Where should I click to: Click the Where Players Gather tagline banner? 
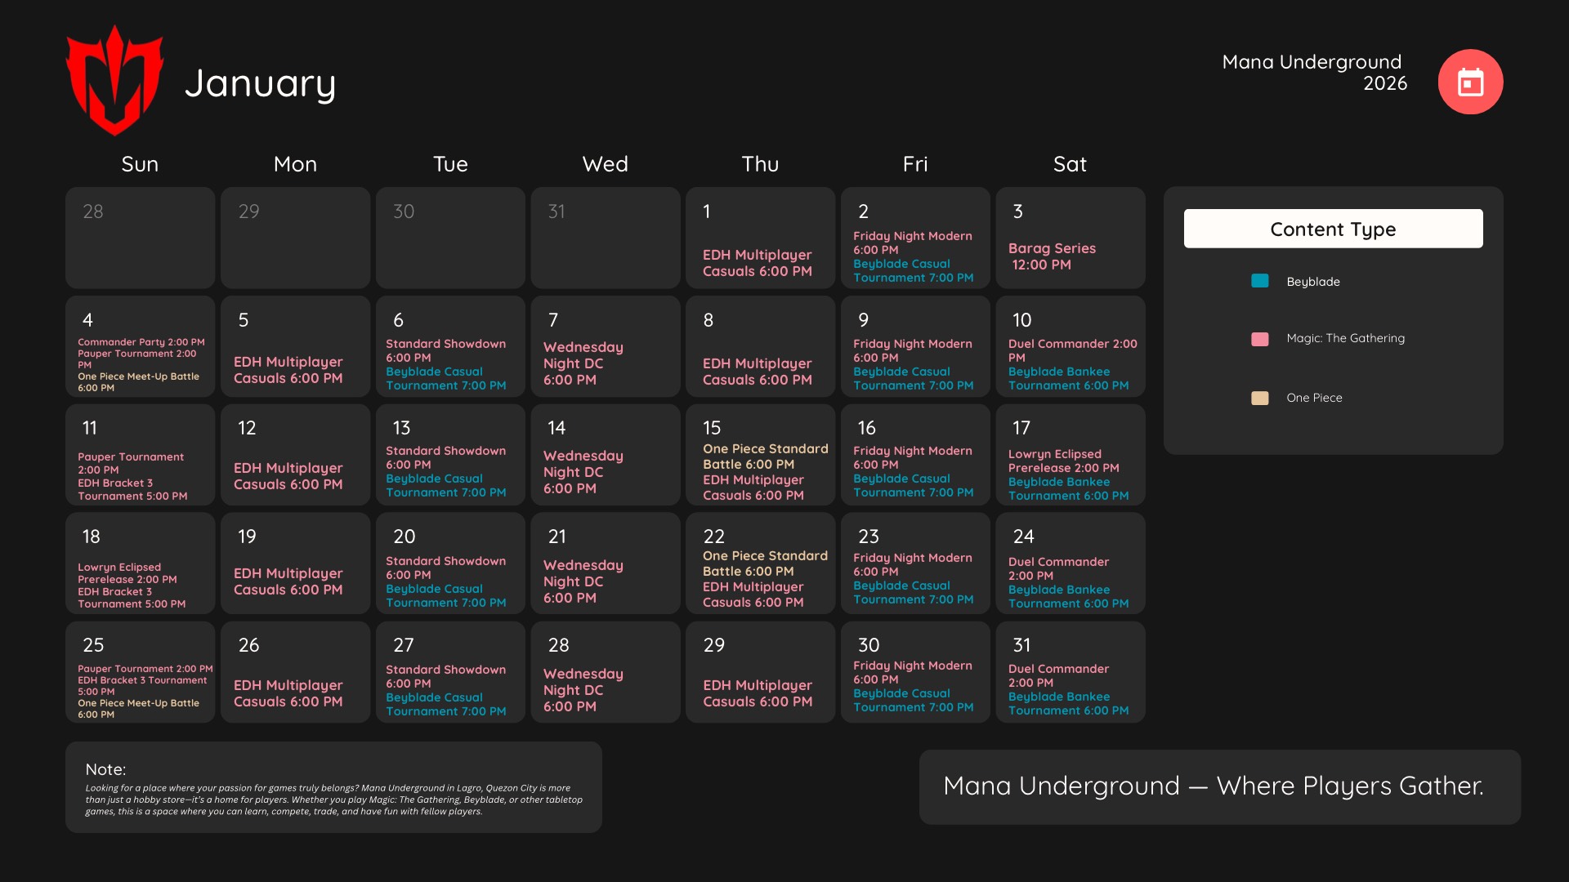[1219, 786]
